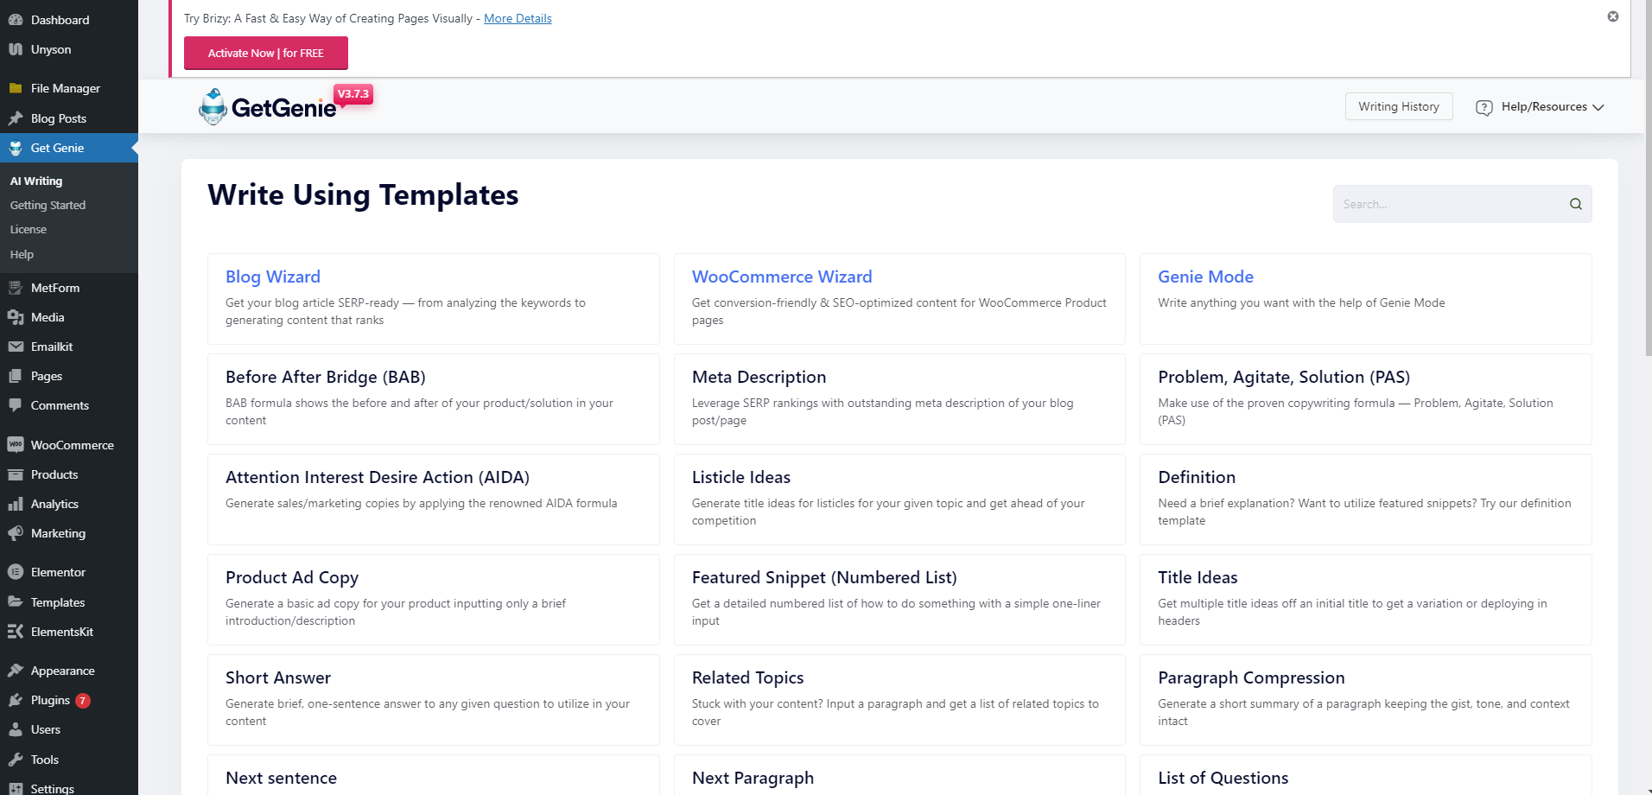This screenshot has height=795, width=1652.
Task: Open the License submenu item
Action: pyautogui.click(x=29, y=229)
